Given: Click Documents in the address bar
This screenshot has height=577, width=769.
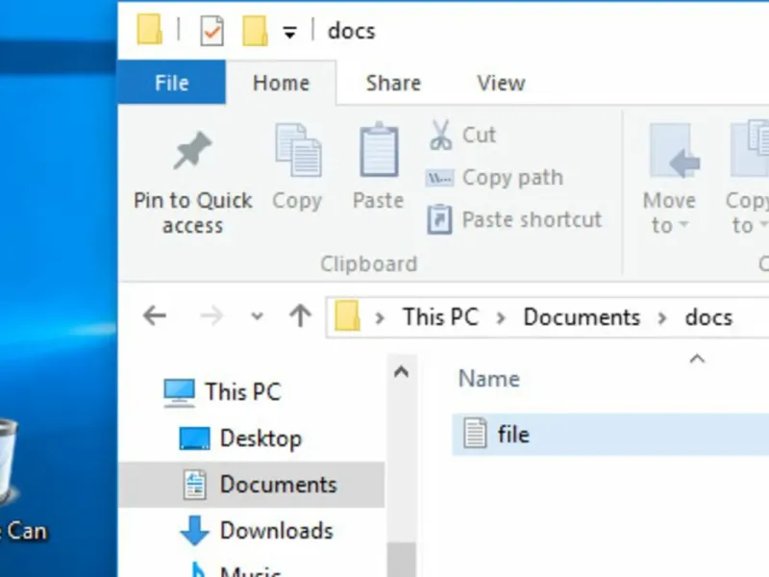Looking at the screenshot, I should (x=582, y=317).
